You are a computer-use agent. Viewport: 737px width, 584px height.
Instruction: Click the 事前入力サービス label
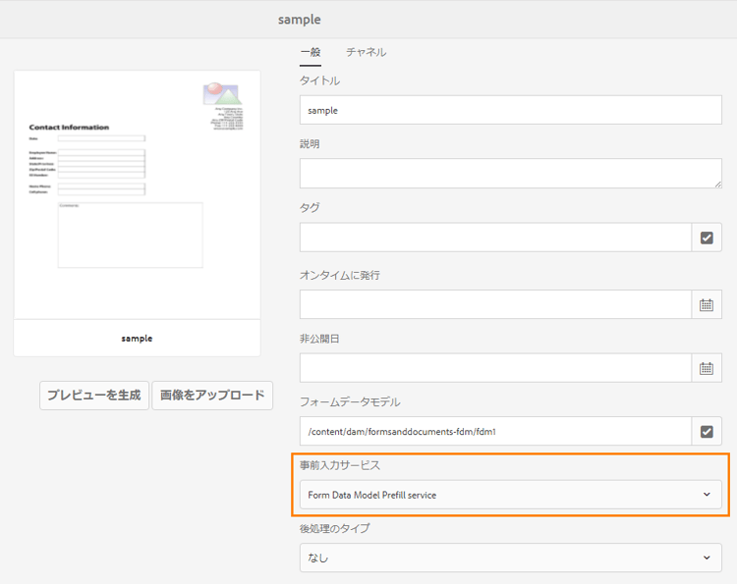click(x=340, y=465)
